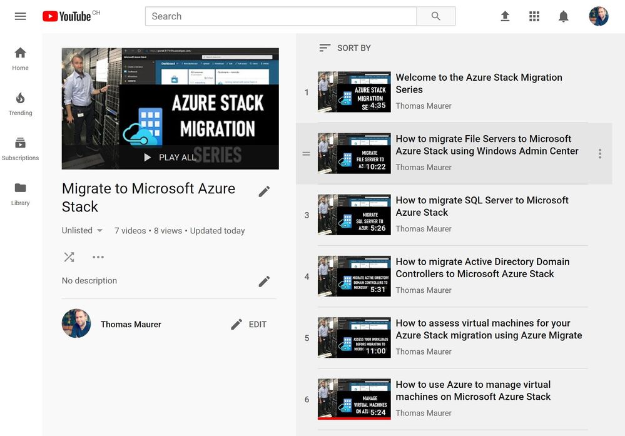Viewport: 625px width, 436px height.
Task: Click Thomas Maurer under Welcome video
Action: point(424,106)
